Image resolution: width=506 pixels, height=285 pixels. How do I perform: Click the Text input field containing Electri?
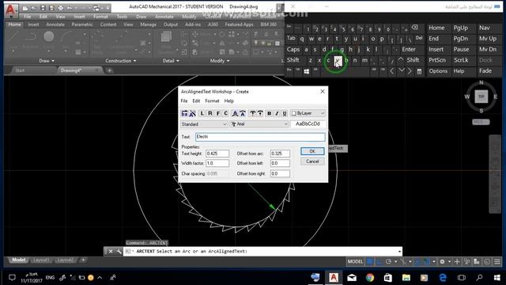pos(260,137)
